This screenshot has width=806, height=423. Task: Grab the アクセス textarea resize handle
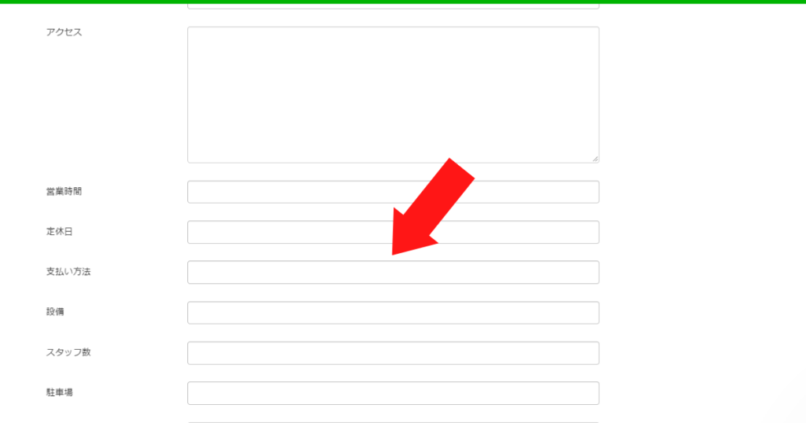[595, 159]
